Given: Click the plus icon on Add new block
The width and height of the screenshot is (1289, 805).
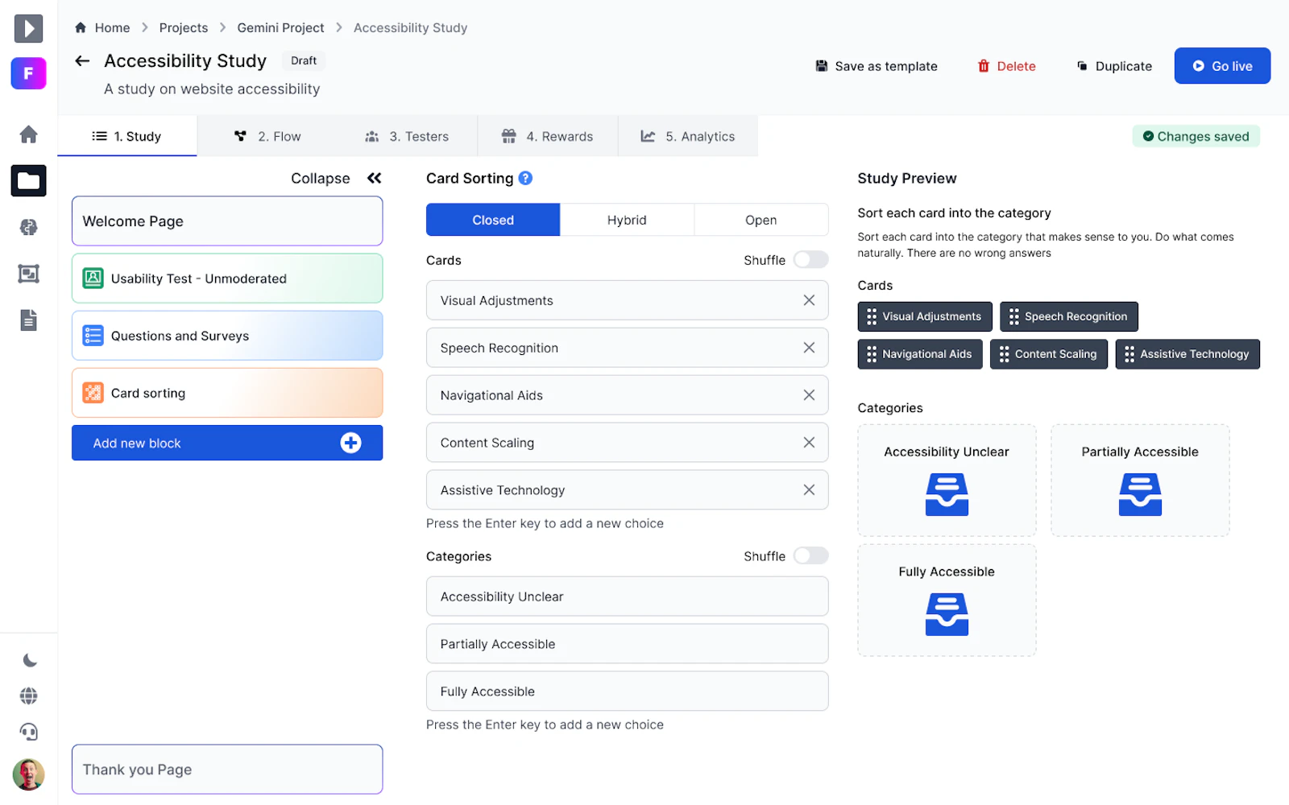Looking at the screenshot, I should (350, 443).
